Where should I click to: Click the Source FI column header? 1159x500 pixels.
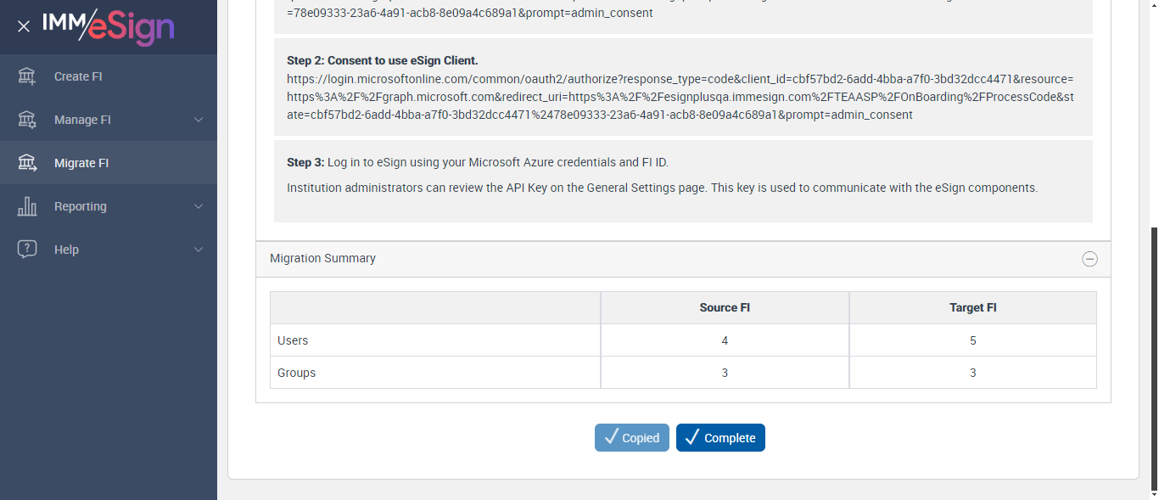[x=725, y=307]
